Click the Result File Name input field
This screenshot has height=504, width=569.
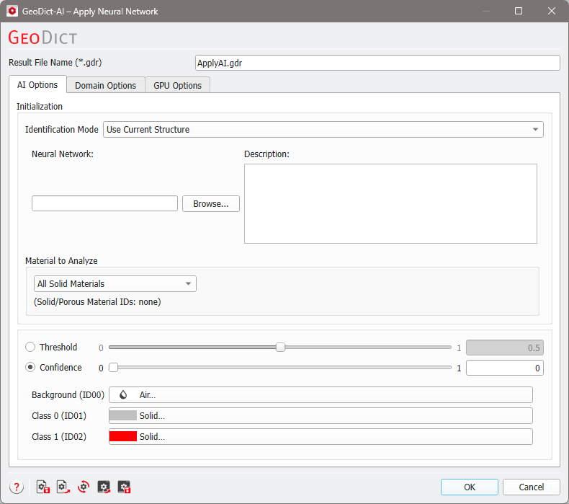pos(377,63)
